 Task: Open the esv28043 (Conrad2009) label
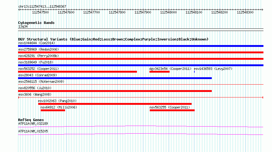click(x=38, y=75)
